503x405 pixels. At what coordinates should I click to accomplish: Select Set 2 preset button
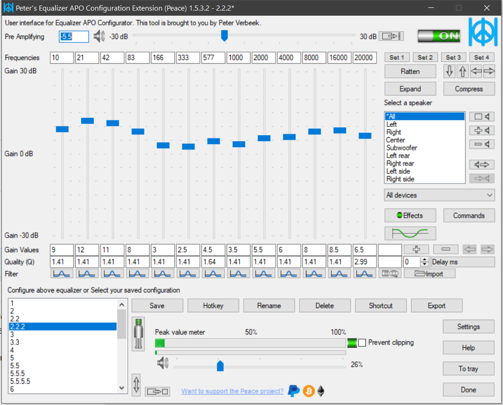coord(425,57)
